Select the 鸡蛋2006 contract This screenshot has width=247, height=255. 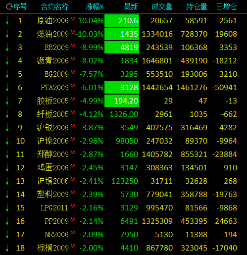(52, 167)
